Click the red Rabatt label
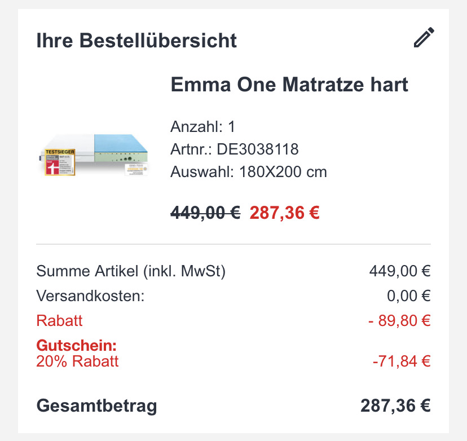Image resolution: width=467 pixels, height=441 pixels. [59, 321]
